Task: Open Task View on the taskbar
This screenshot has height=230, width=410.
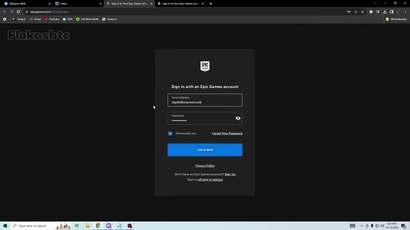Action: click(x=77, y=226)
